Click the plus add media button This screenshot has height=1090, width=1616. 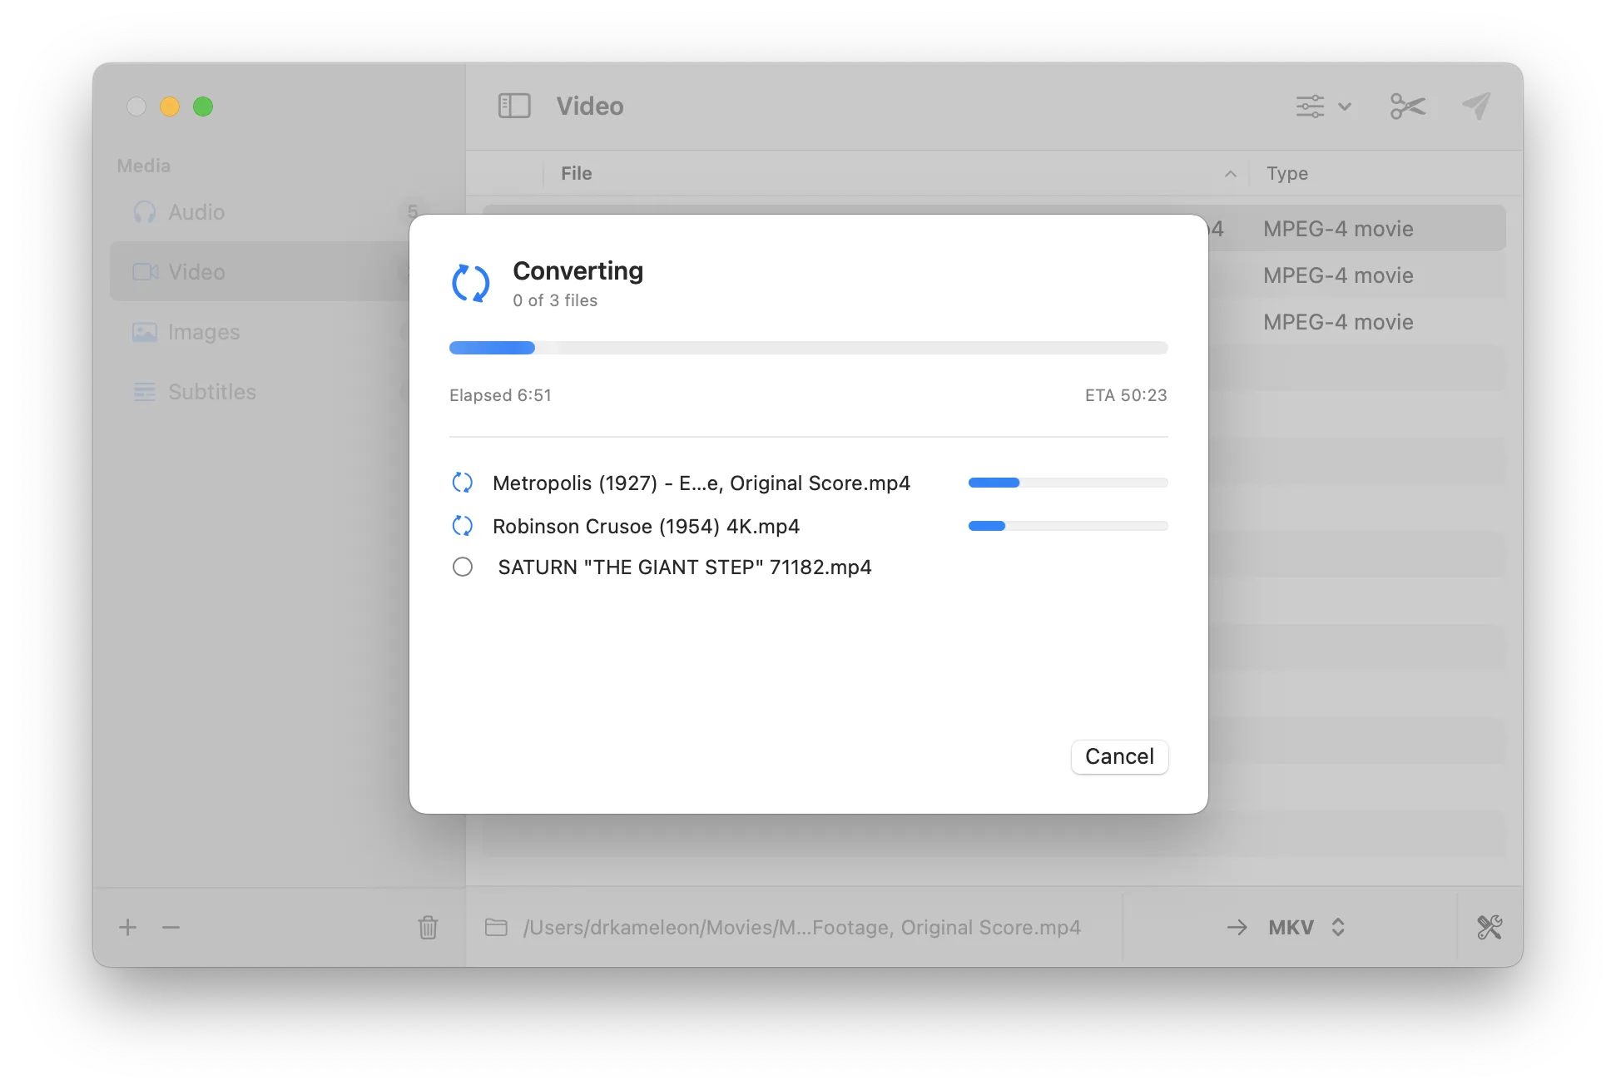tap(127, 927)
